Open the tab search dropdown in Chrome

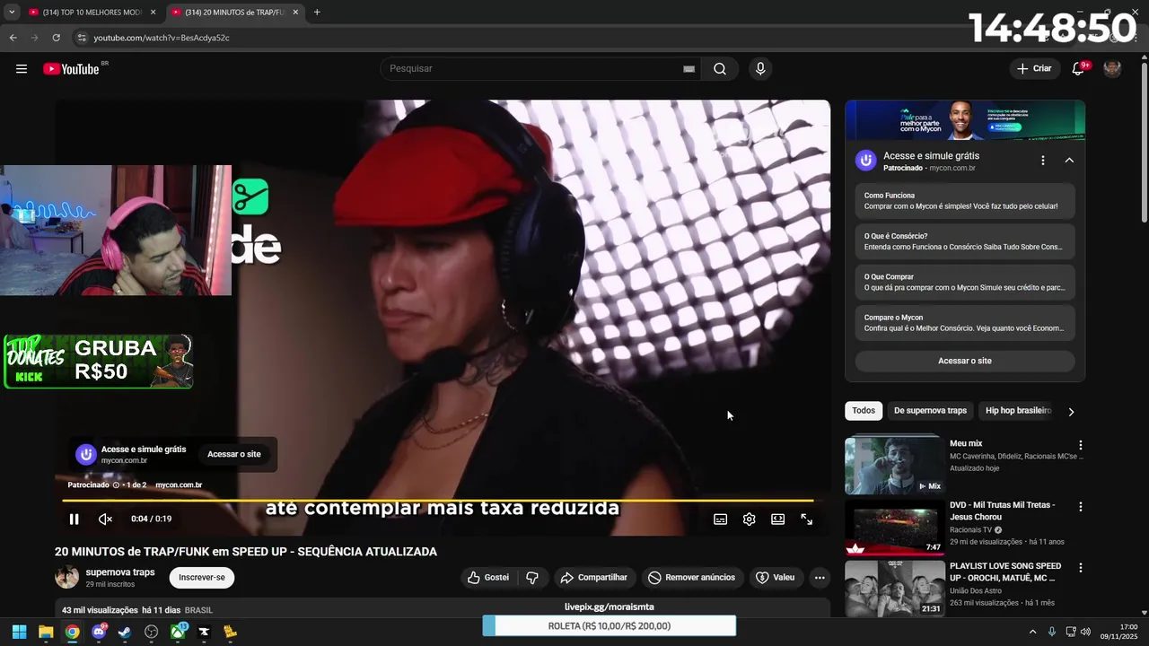pyautogui.click(x=12, y=13)
